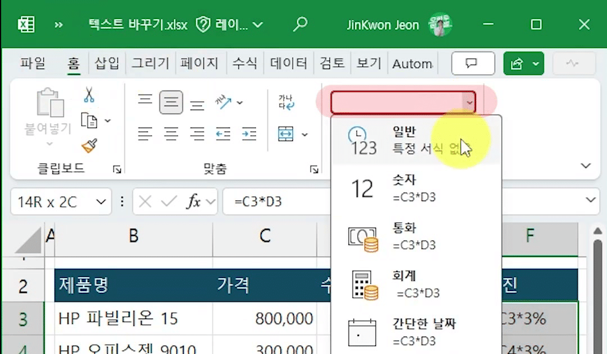Select column C header
The height and width of the screenshot is (354, 607).
coord(265,235)
